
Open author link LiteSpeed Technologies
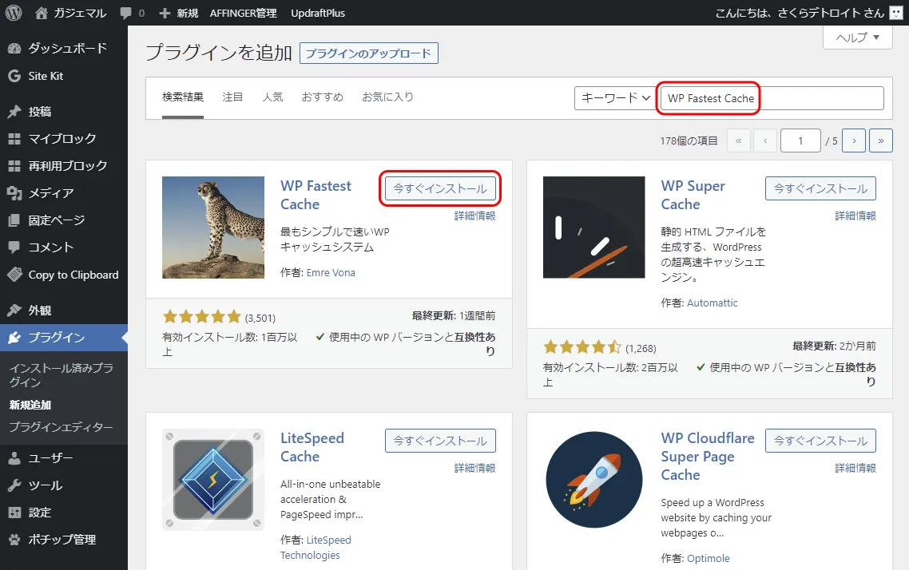316,548
